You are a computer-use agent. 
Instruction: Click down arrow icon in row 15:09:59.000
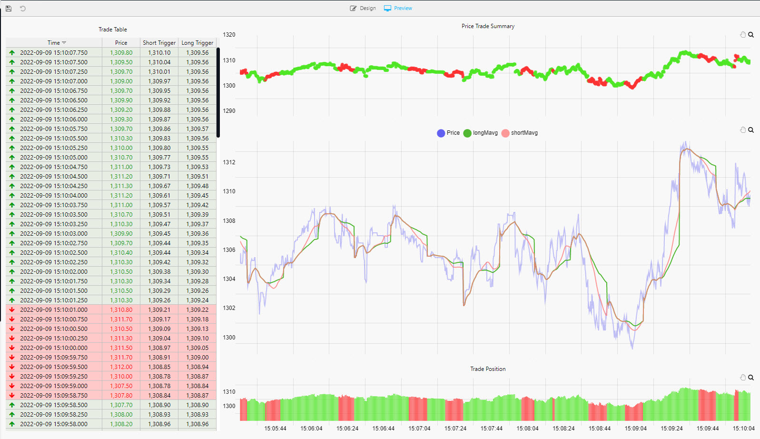(x=12, y=386)
